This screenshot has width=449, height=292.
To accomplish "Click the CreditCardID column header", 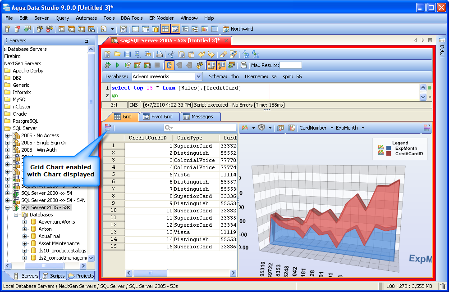I will coord(148,138).
